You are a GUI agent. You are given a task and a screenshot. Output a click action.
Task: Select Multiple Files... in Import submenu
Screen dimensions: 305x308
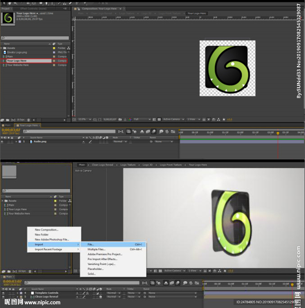tap(113, 249)
